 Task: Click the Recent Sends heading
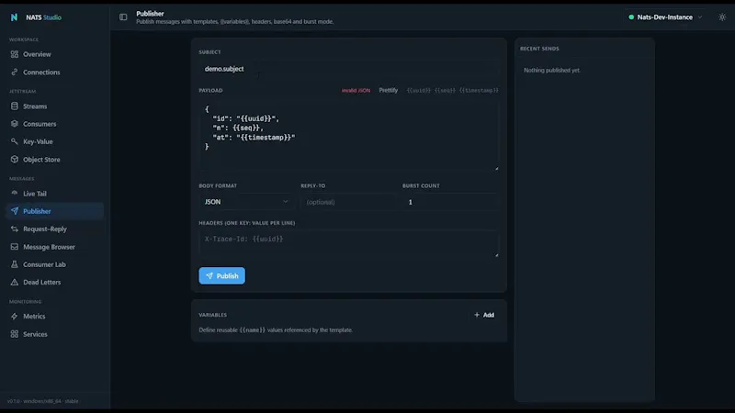[x=539, y=49]
